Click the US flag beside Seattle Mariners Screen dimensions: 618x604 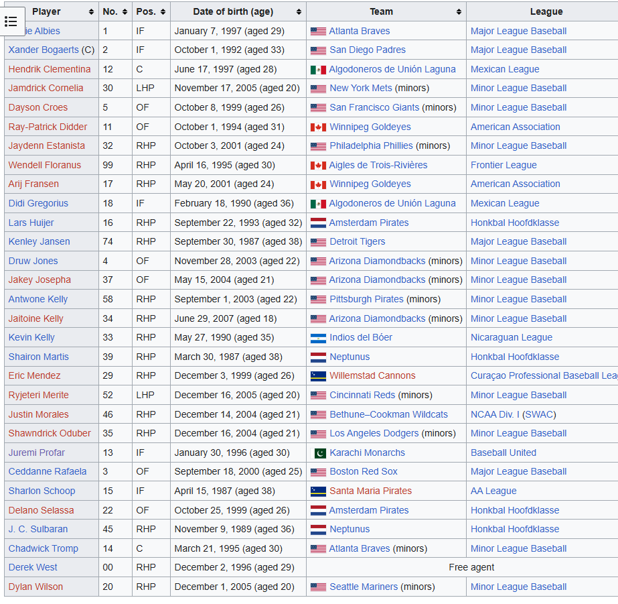click(x=318, y=587)
